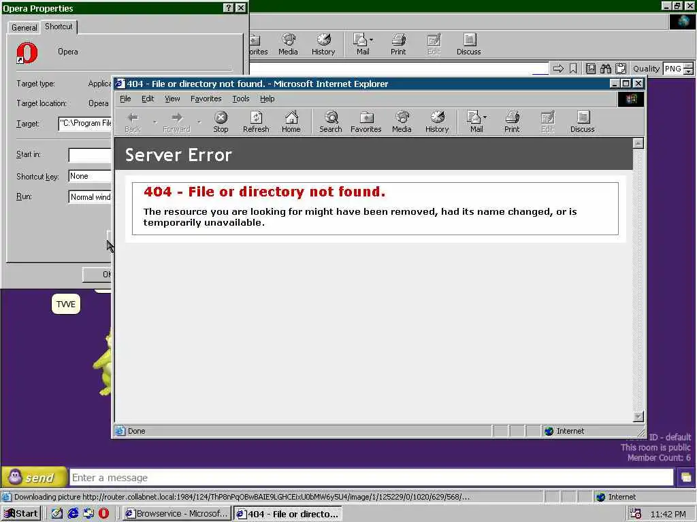Click Print in the 404 Internet Explorer toolbar

(512, 122)
